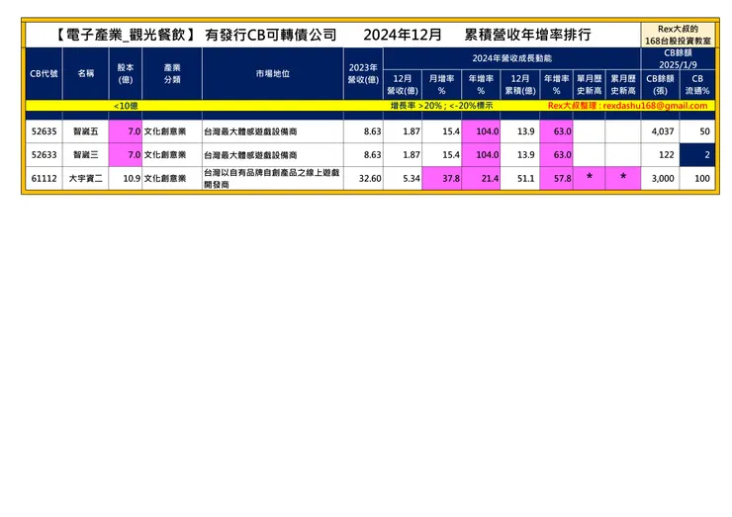Viewport: 732px width, 517px height.
Task: Click the asterisk under 單月歷史新高 for 大宇資二
Action: 590,177
